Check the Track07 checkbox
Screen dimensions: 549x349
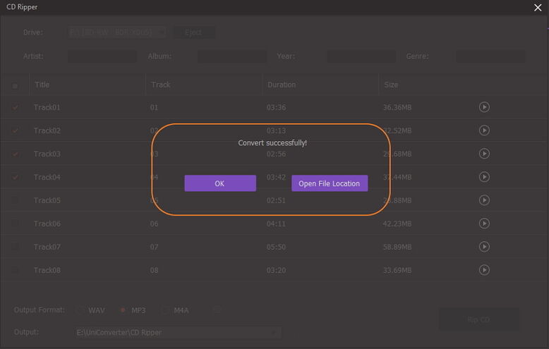coord(15,247)
